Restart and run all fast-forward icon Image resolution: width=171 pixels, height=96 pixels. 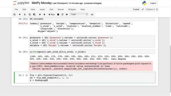tap(67, 14)
